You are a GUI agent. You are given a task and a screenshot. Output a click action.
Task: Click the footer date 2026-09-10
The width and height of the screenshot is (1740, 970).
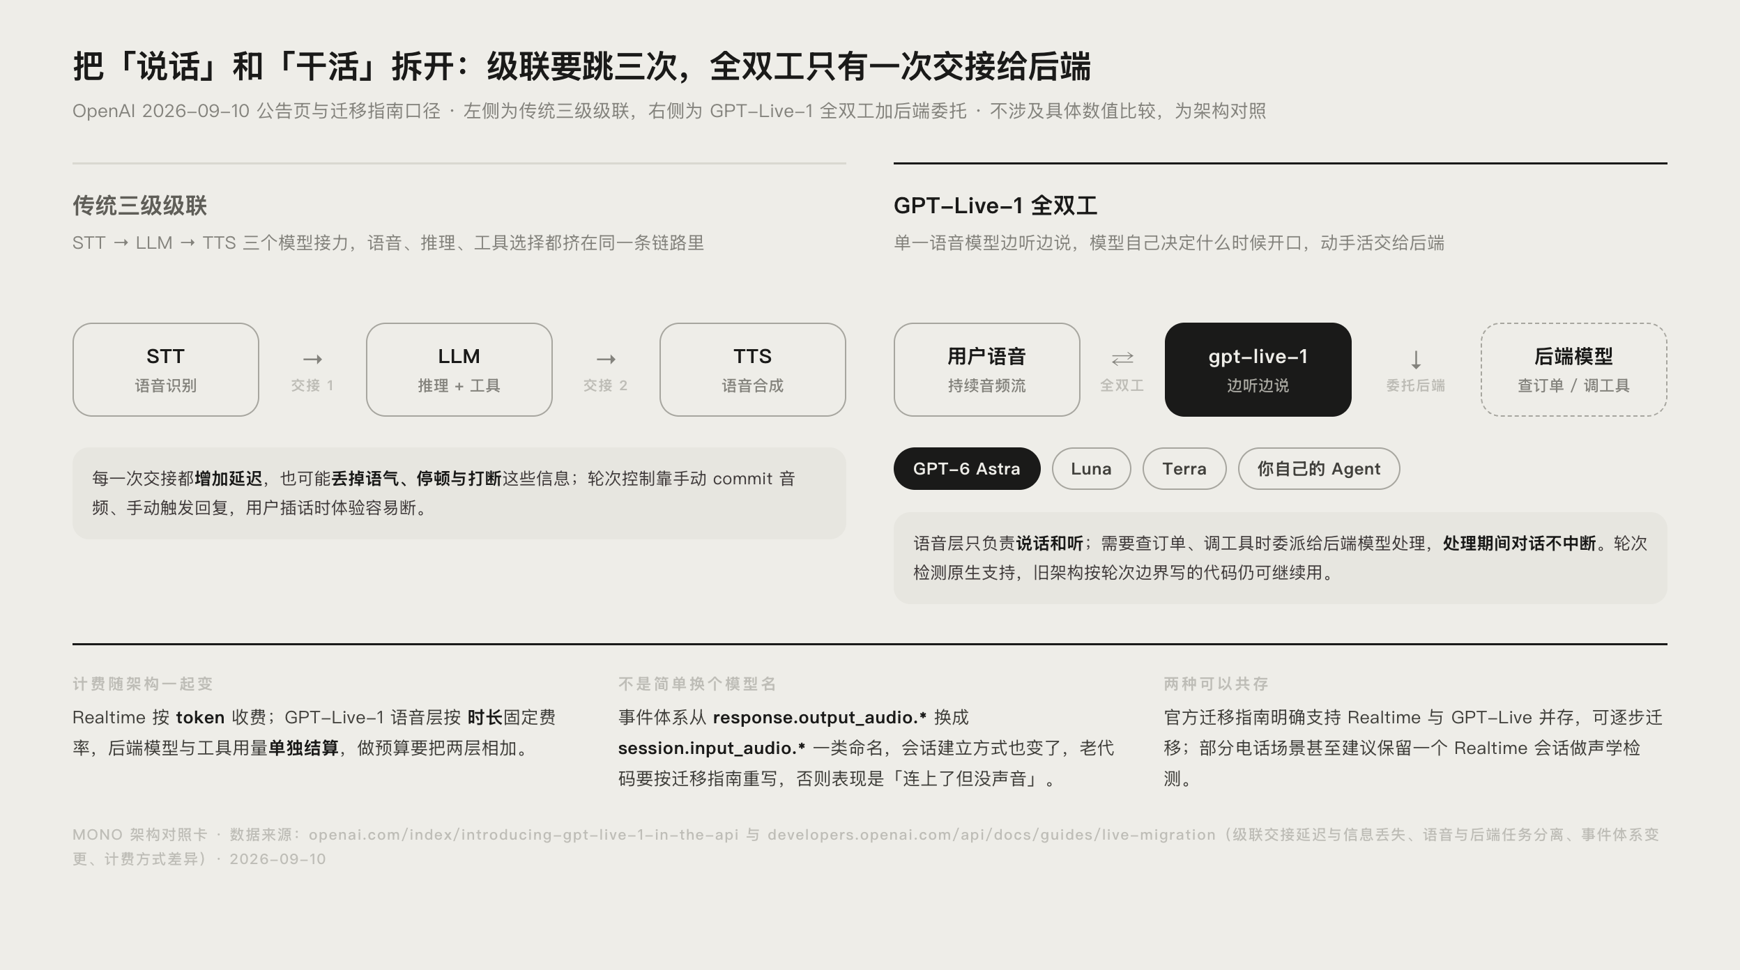(277, 859)
